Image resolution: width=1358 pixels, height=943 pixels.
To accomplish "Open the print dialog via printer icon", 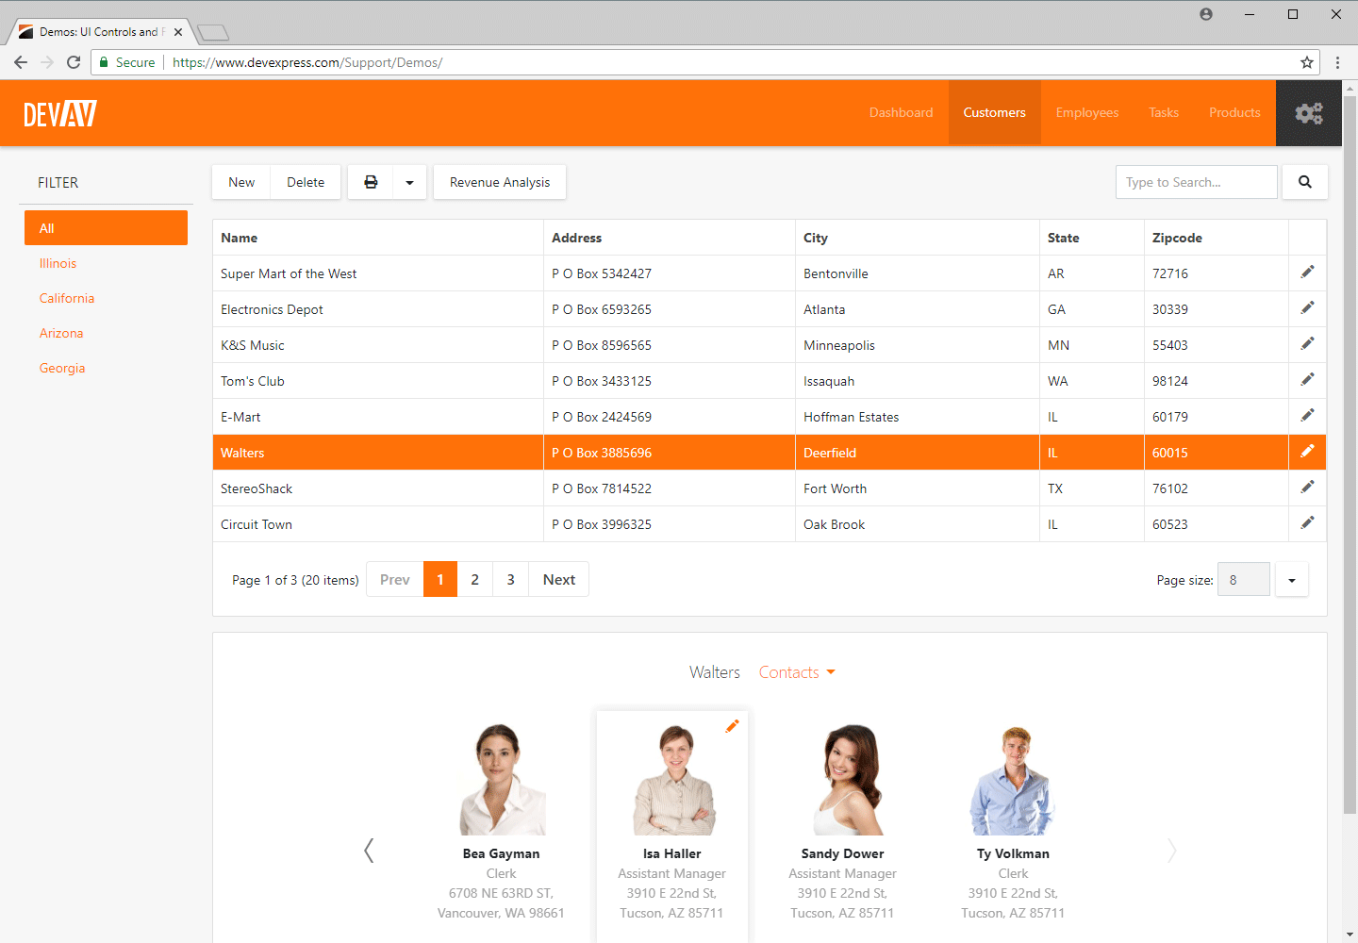I will point(371,182).
